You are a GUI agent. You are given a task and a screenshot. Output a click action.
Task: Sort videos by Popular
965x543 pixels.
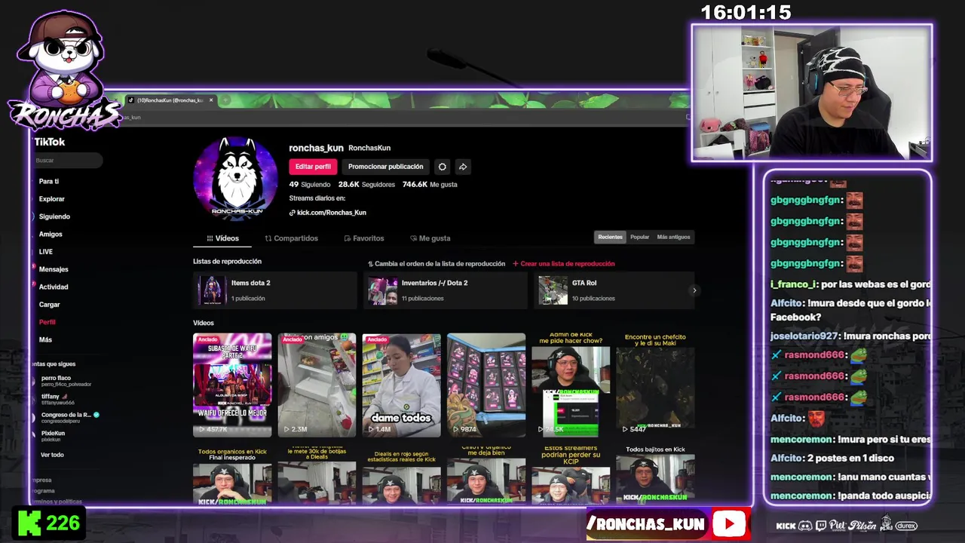[x=639, y=237]
